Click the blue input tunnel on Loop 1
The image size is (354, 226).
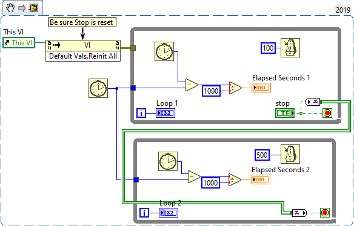(x=133, y=88)
